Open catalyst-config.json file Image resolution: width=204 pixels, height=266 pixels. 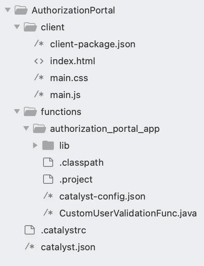(x=102, y=196)
